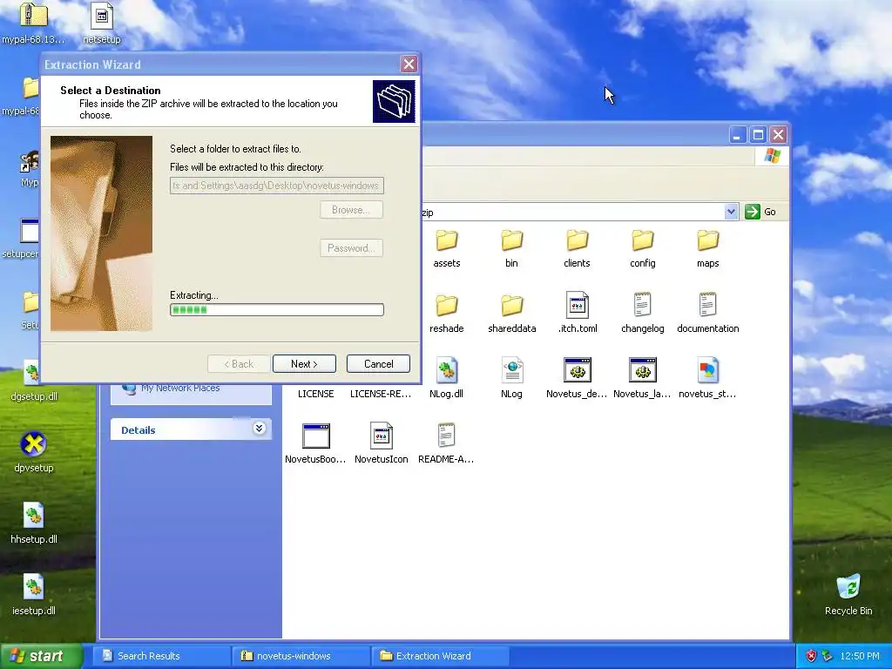The width and height of the screenshot is (892, 669).
Task: Switch to Extraction Wizard taskbar item
Action: coord(440,656)
